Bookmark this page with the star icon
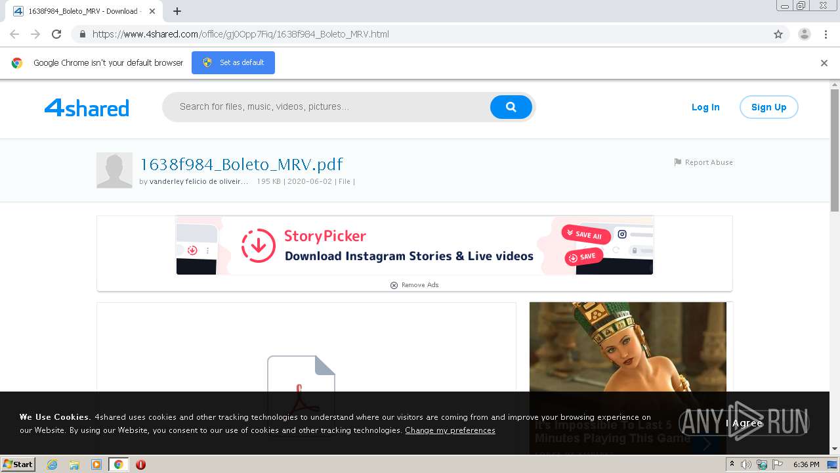The image size is (840, 473). 778,34
